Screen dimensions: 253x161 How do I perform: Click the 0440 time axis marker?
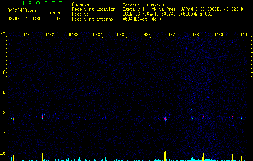[242, 34]
